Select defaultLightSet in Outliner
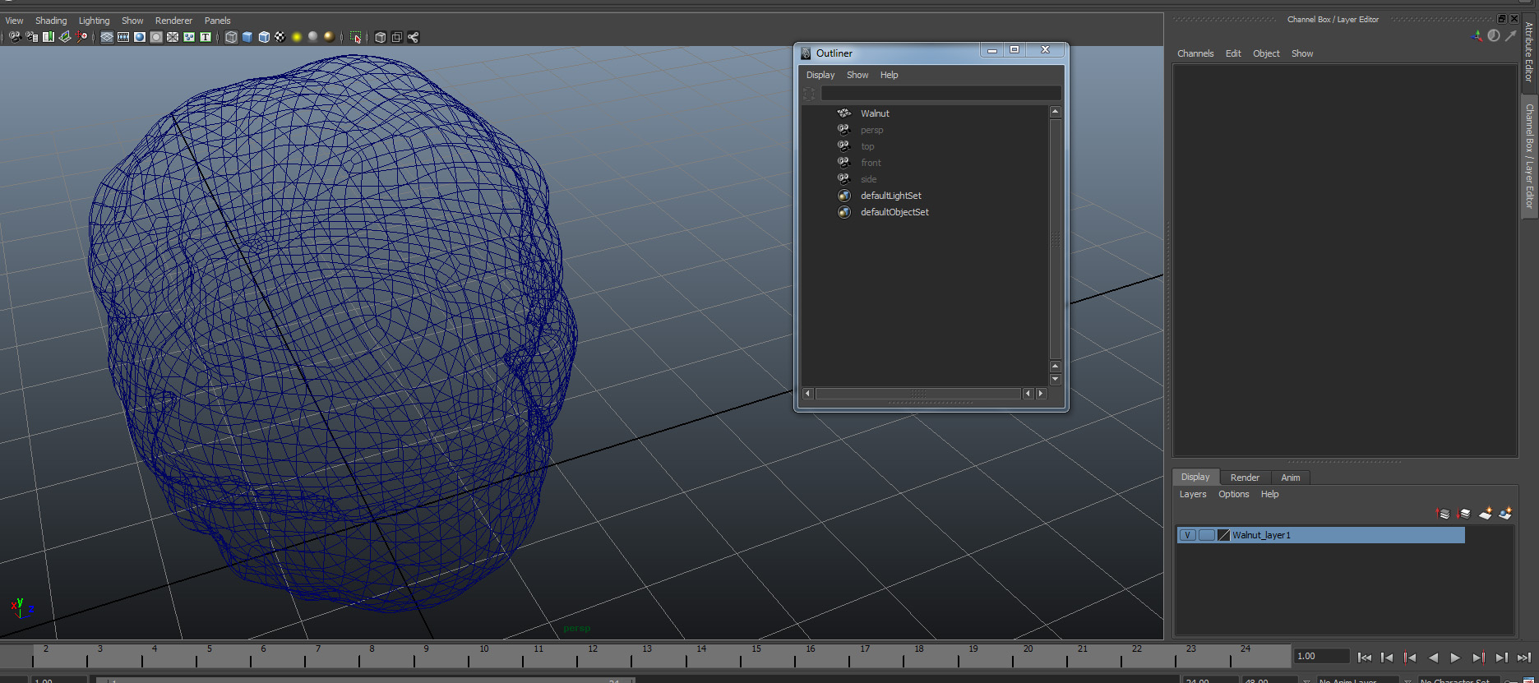Image resolution: width=1539 pixels, height=683 pixels. 890,196
